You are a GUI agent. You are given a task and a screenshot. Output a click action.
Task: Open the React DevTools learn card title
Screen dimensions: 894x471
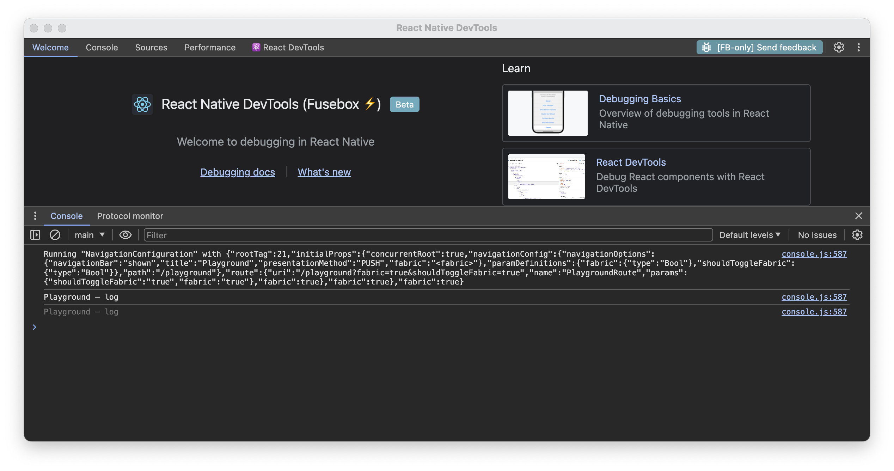point(631,162)
